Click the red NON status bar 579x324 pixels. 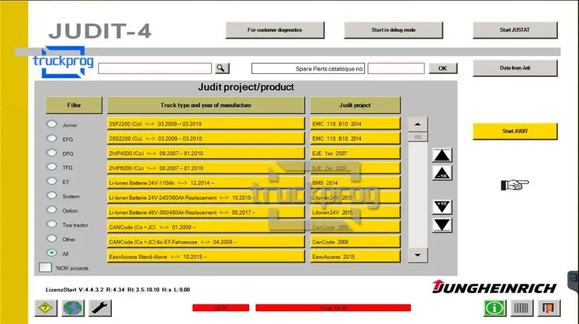tap(221, 308)
